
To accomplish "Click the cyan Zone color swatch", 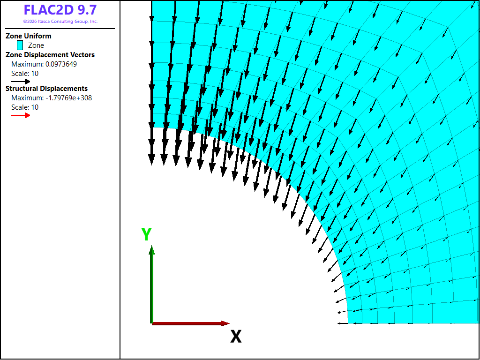I will tap(20, 45).
